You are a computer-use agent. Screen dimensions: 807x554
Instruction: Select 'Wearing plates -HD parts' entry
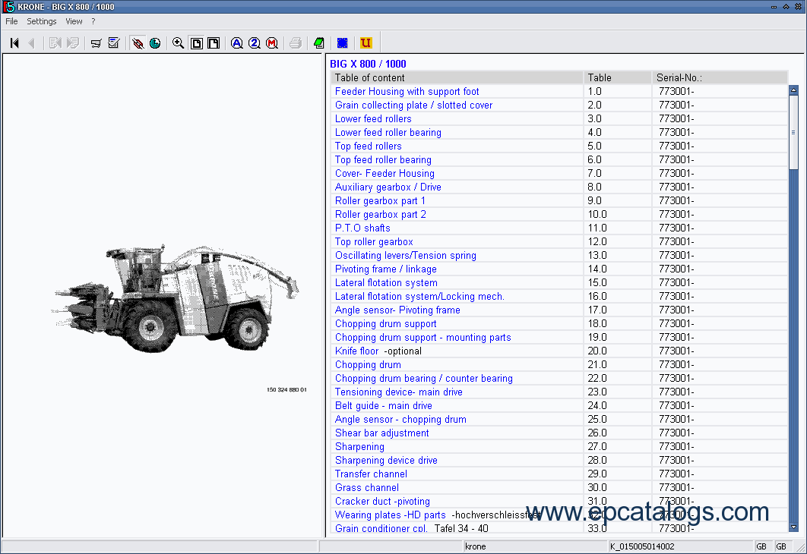click(391, 515)
